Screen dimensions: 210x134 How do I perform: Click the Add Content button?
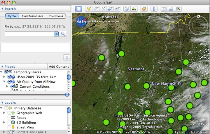[59, 67]
